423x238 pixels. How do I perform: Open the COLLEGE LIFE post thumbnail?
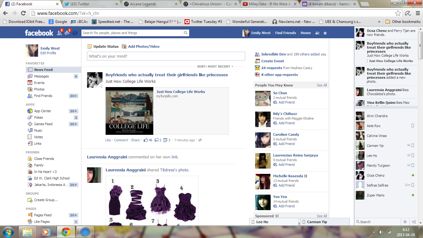[129, 111]
